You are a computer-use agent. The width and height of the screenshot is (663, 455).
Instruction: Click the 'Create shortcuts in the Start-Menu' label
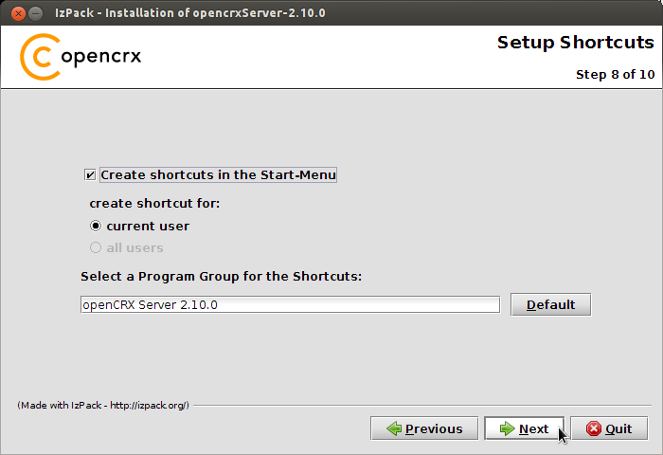218,174
